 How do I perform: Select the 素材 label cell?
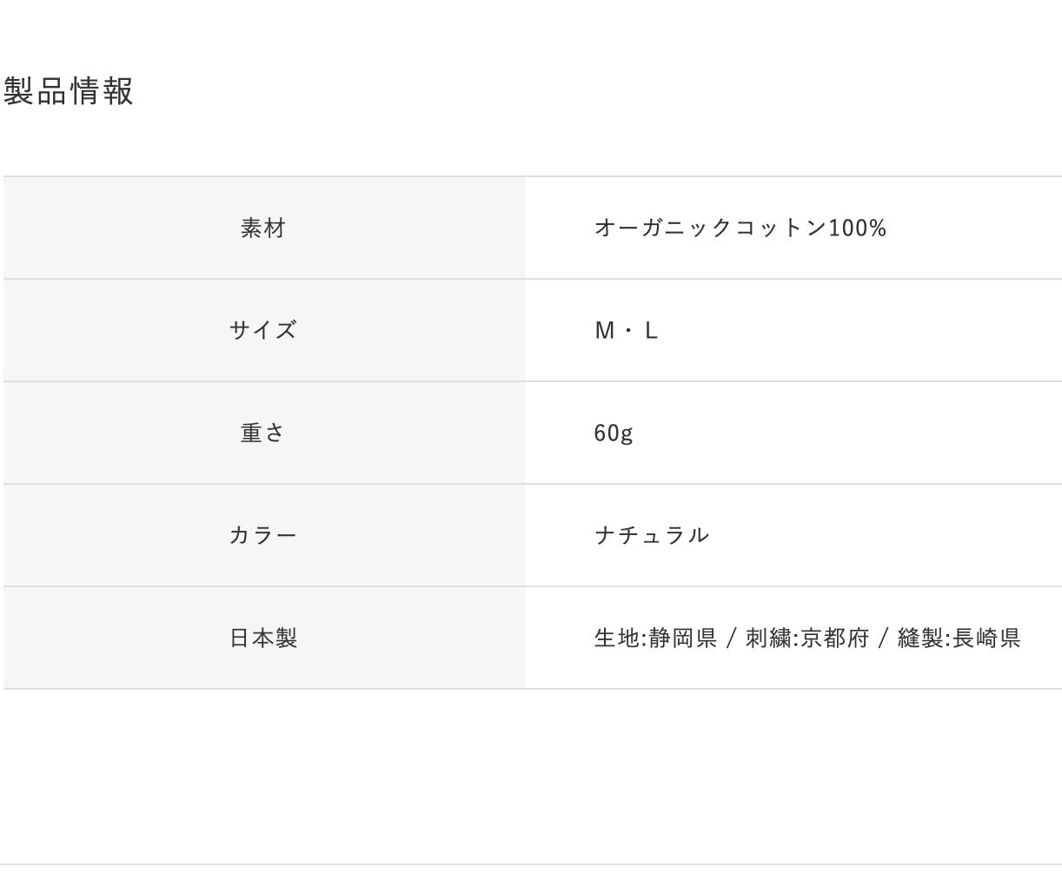coord(263,228)
